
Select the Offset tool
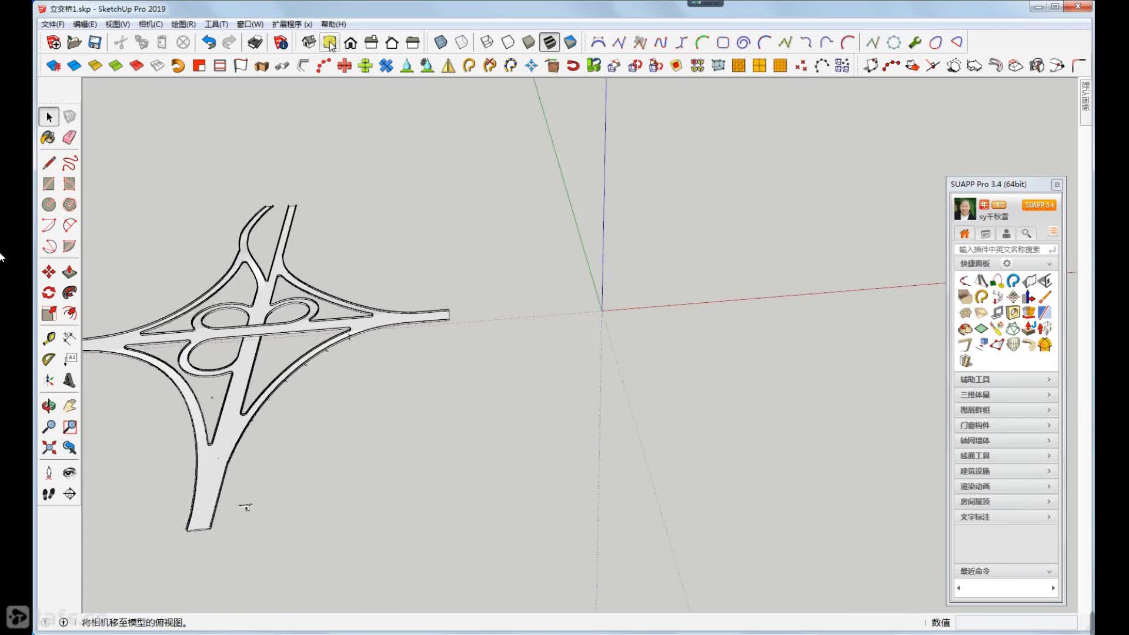click(69, 313)
